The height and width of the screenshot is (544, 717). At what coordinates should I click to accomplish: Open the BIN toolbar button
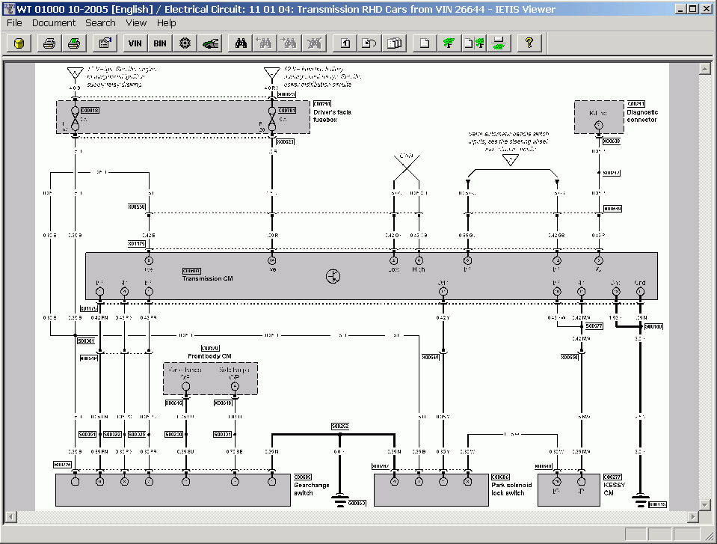[160, 43]
